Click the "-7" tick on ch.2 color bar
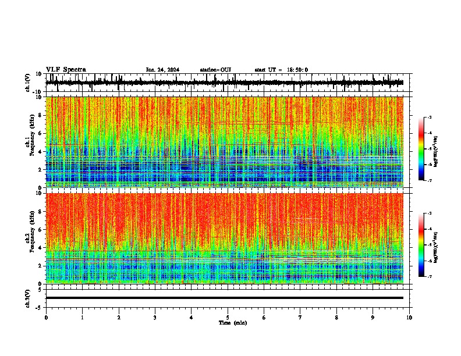The height and width of the screenshot is (356, 461). [429, 276]
